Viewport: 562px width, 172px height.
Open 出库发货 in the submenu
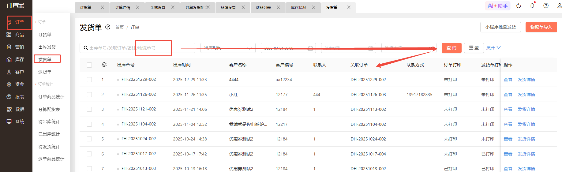[47, 47]
